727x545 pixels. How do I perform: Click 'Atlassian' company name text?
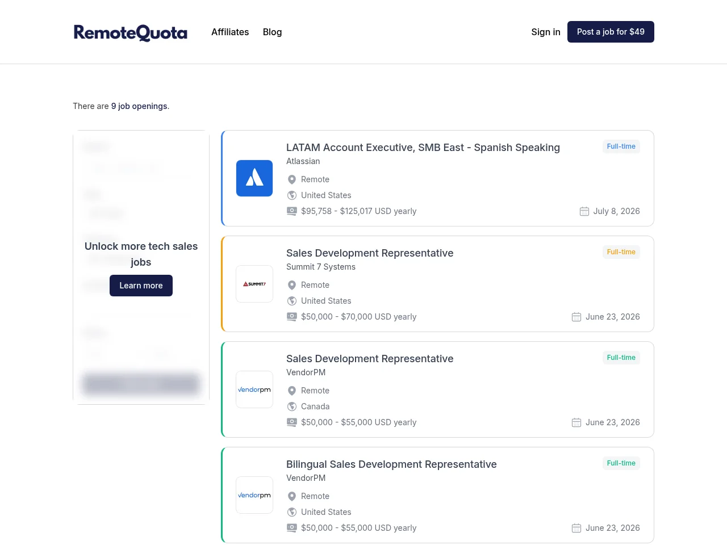pyautogui.click(x=303, y=161)
